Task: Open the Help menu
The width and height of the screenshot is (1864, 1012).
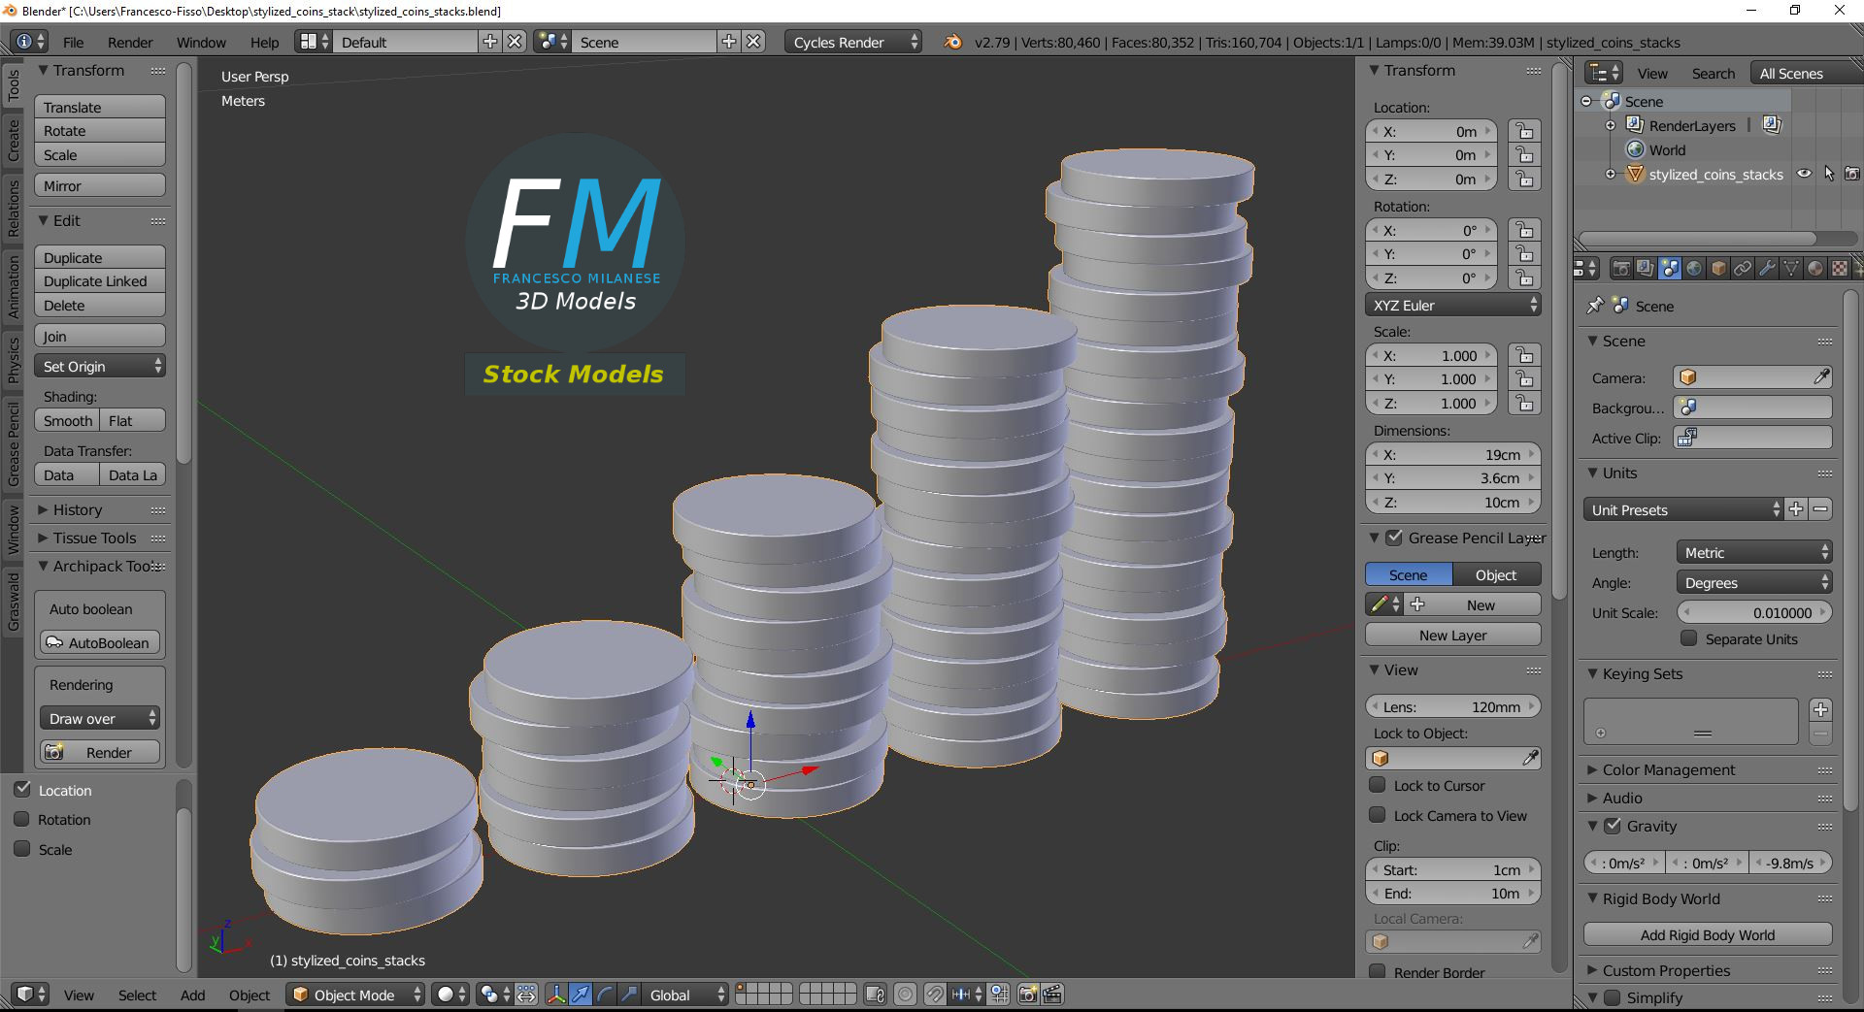Action: 264,42
